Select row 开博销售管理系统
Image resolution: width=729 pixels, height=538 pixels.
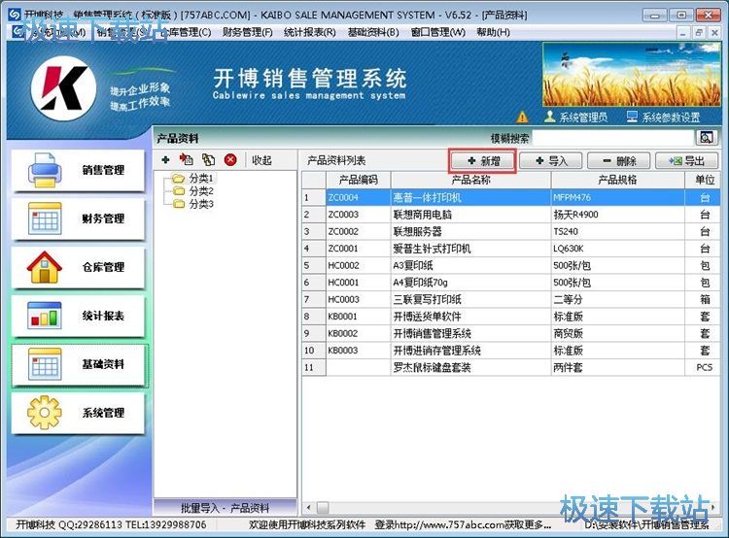pyautogui.click(x=511, y=333)
